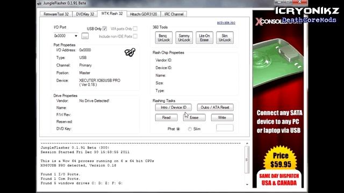
Task: Click the Read flash button
Action: click(x=166, y=117)
